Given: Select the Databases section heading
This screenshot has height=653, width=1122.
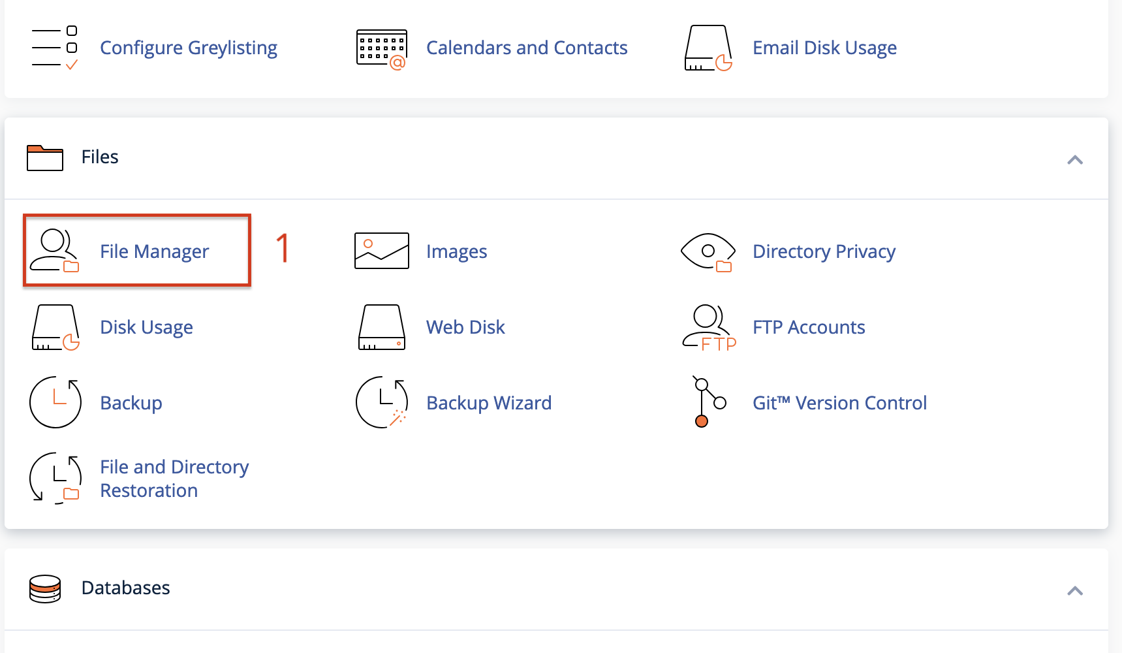Looking at the screenshot, I should 125,588.
